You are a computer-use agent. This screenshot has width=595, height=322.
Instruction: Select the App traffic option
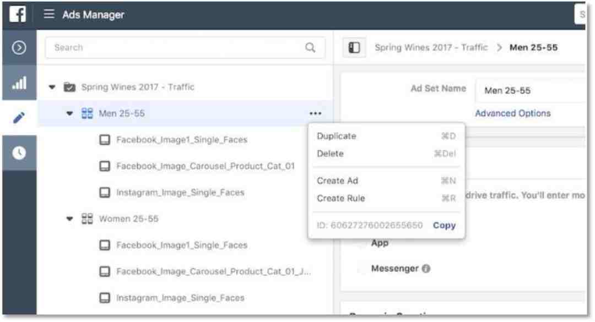click(380, 243)
